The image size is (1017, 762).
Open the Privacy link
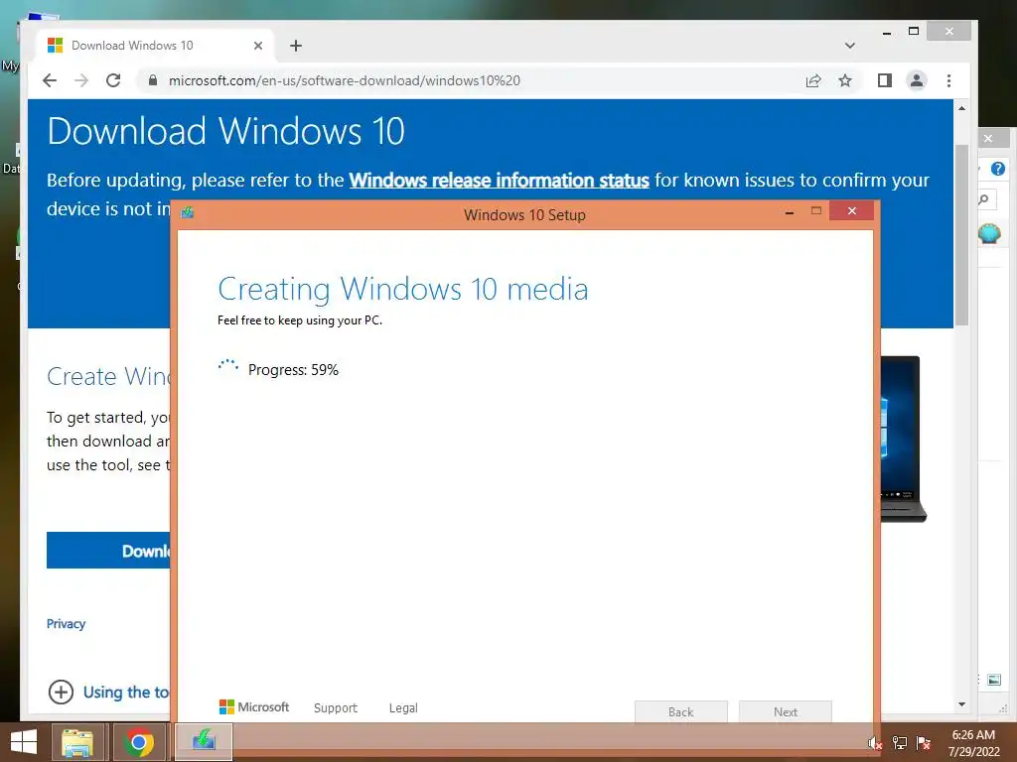click(x=66, y=624)
